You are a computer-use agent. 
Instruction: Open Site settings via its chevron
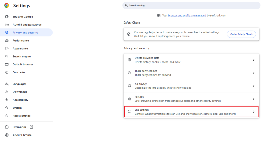(x=254, y=111)
